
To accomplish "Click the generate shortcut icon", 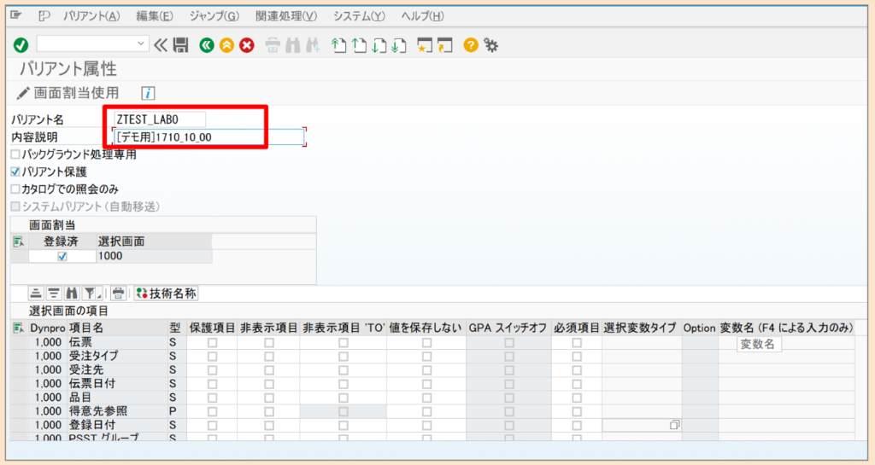I will click(444, 45).
